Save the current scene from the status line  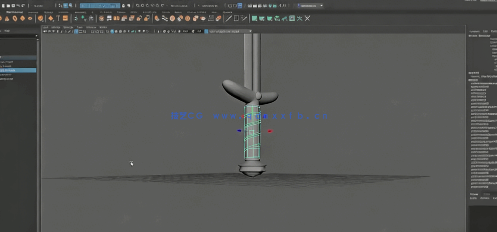pos(13,5)
